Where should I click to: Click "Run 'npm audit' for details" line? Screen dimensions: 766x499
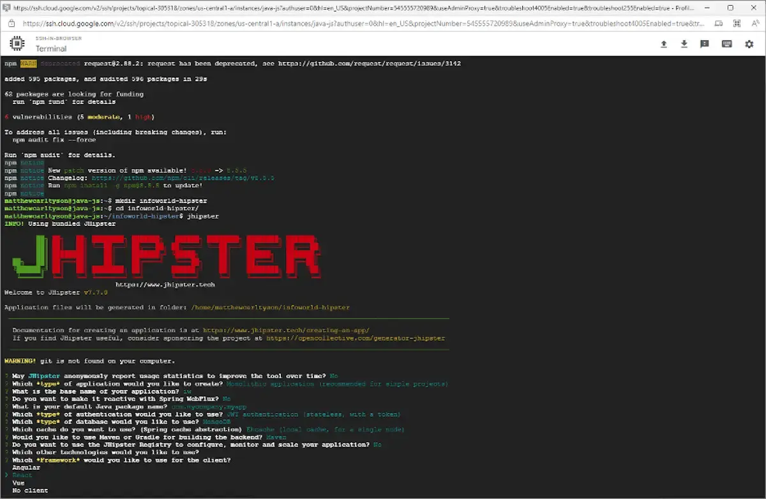tap(60, 155)
